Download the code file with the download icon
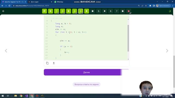This screenshot has height=98, width=175. pyautogui.click(x=54, y=63)
